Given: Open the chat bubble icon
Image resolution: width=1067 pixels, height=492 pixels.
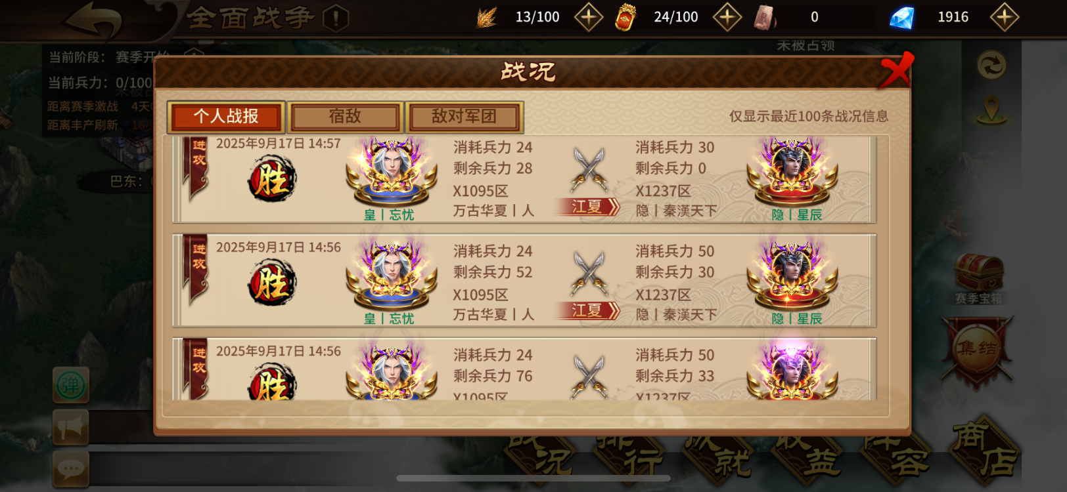Looking at the screenshot, I should click(70, 468).
